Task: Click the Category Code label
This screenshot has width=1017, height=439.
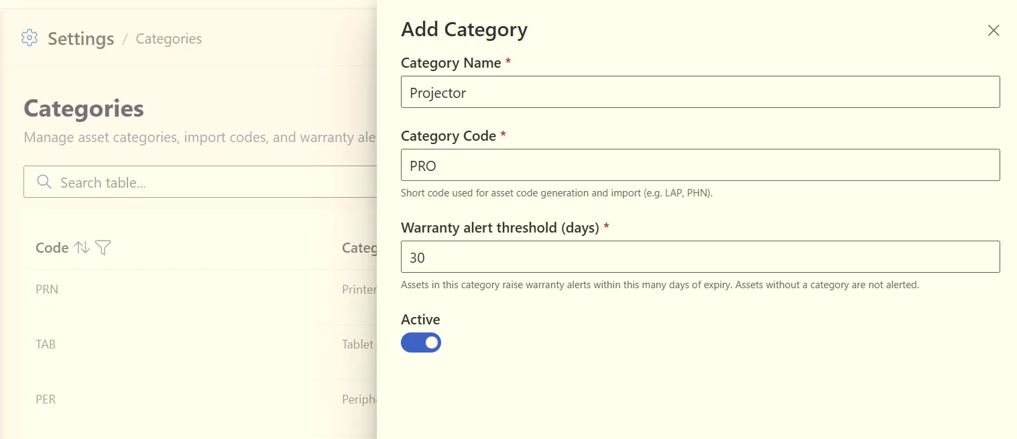Action: pos(448,136)
